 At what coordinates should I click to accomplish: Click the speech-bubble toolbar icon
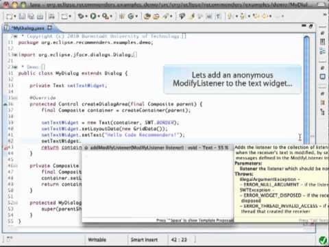click(182, 16)
